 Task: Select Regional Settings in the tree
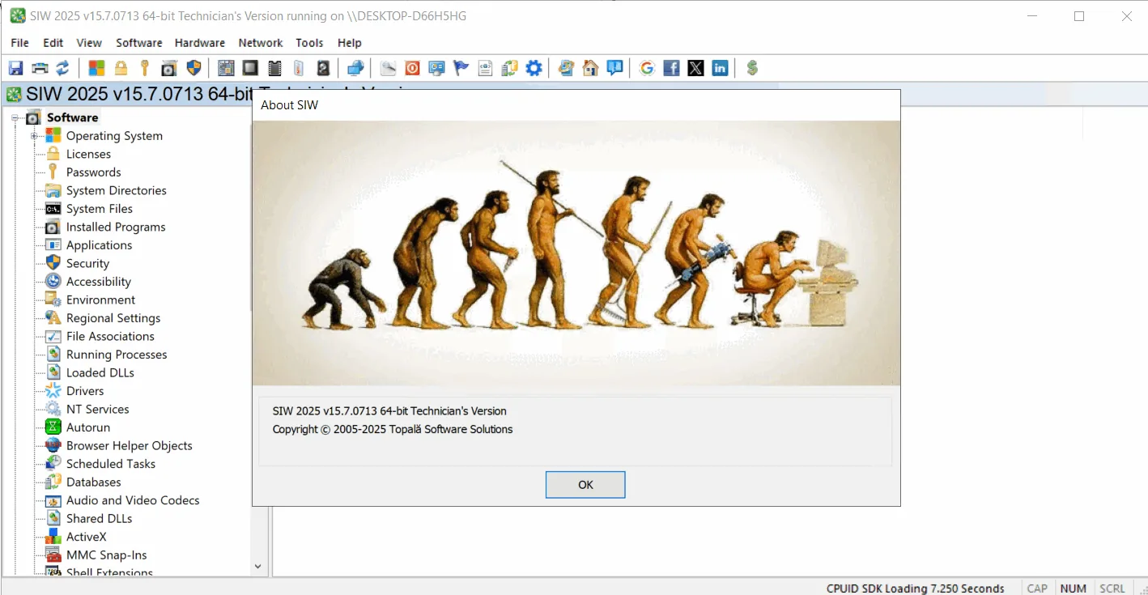tap(113, 318)
